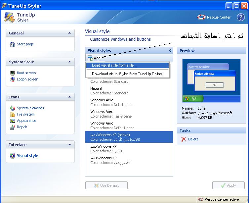This screenshot has width=249, height=203.
Task: Click the Appearance picture icon
Action: click(12, 121)
